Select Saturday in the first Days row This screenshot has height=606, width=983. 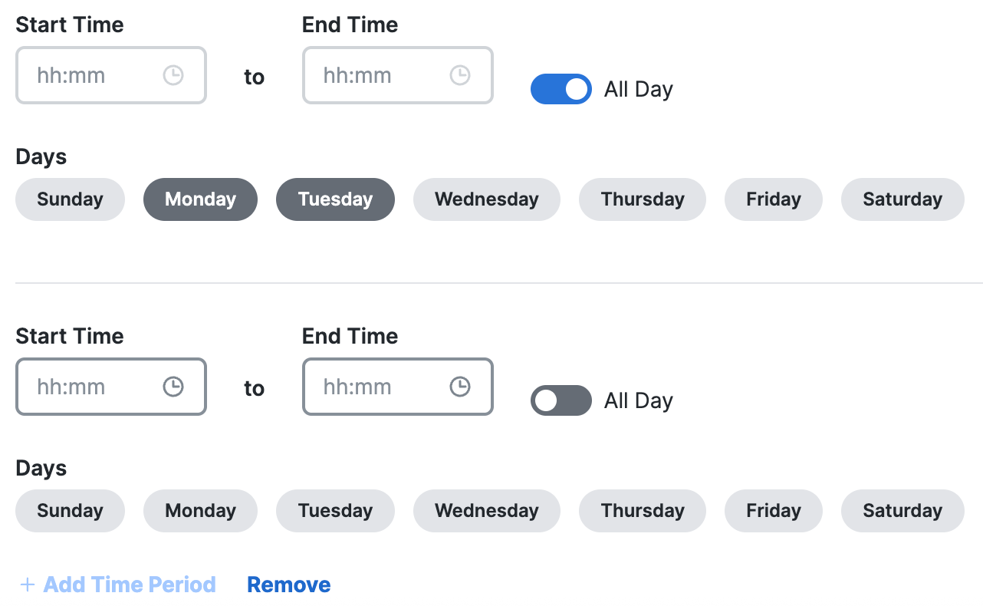[x=902, y=199]
